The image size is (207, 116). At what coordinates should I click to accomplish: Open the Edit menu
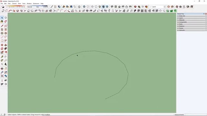(5, 4)
